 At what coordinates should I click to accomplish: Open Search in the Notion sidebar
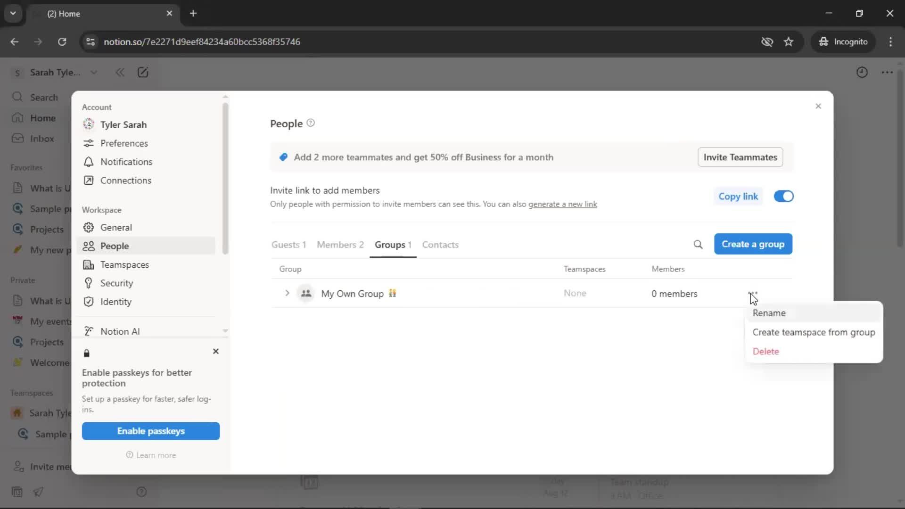pyautogui.click(x=35, y=97)
